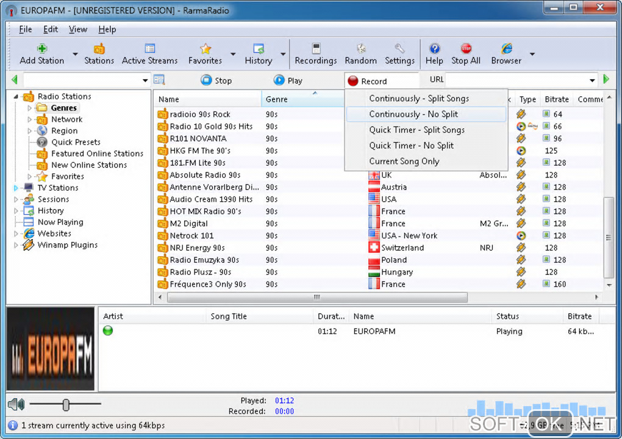Select Now Playing in the tree

click(60, 222)
